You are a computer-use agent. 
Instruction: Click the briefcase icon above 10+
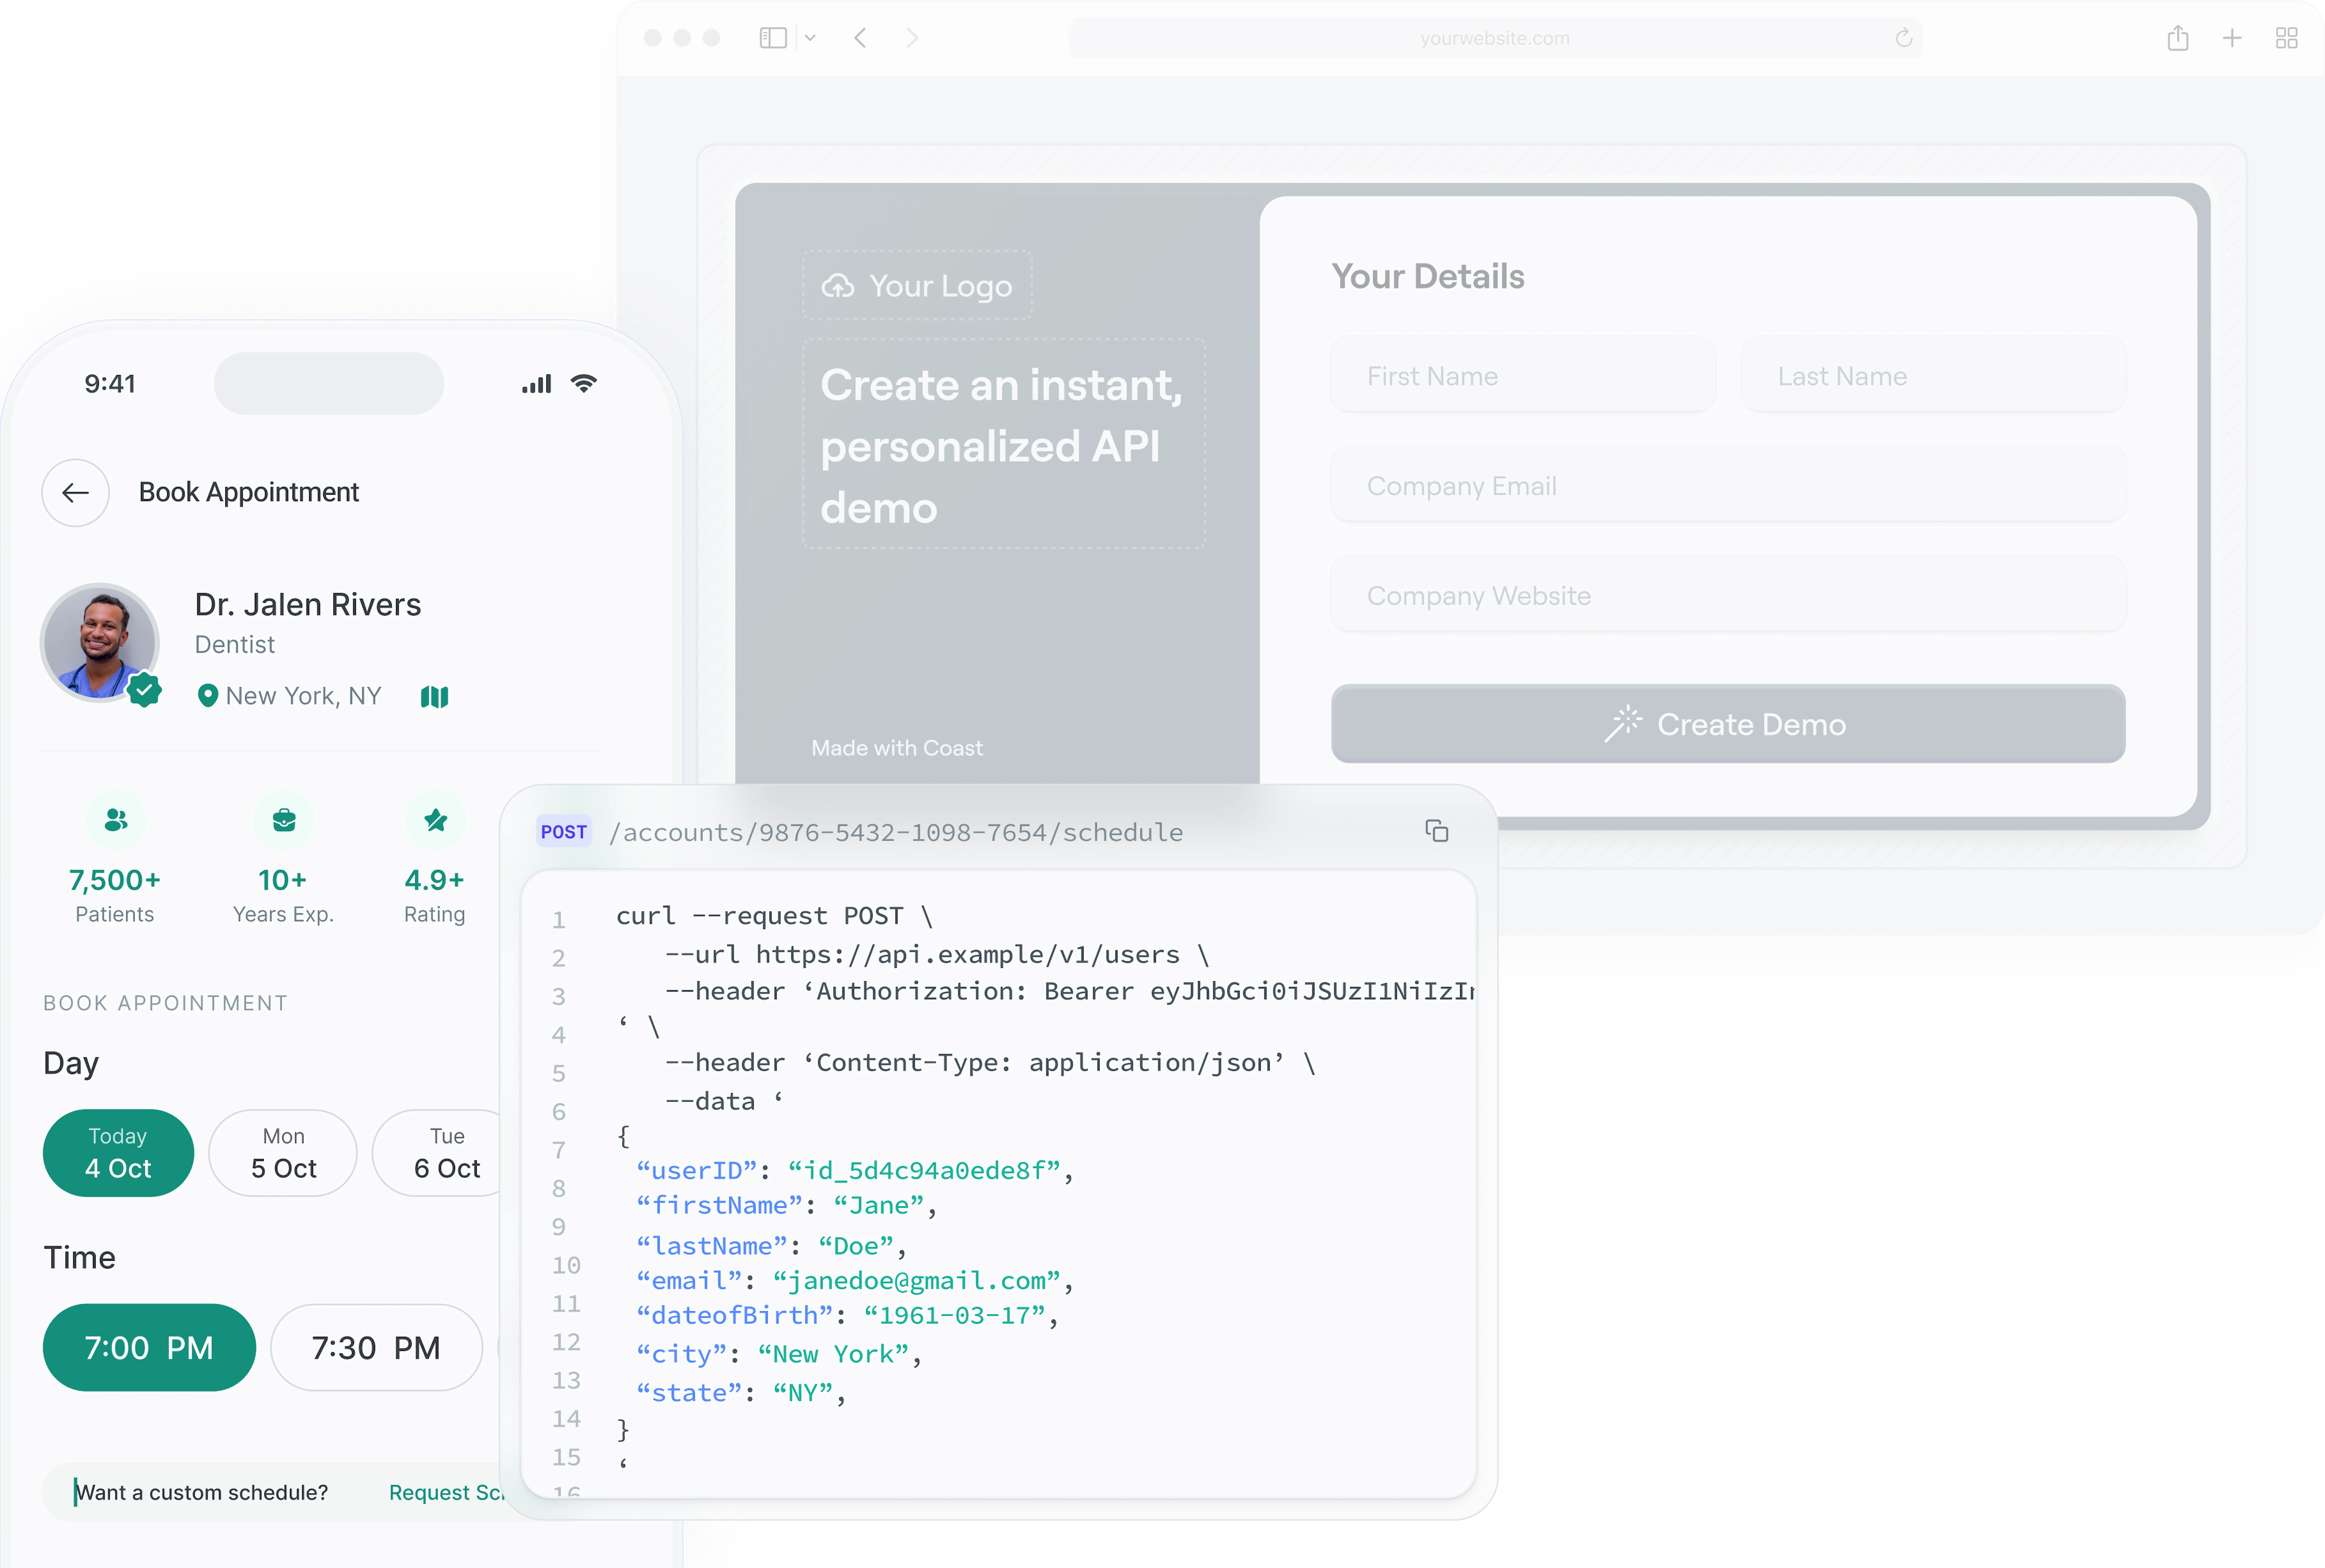point(284,820)
